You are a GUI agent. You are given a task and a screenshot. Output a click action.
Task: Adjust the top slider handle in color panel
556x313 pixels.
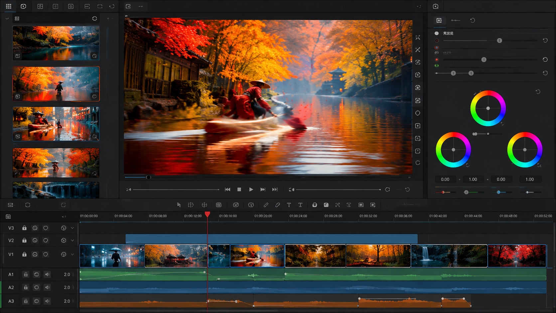coord(499,41)
